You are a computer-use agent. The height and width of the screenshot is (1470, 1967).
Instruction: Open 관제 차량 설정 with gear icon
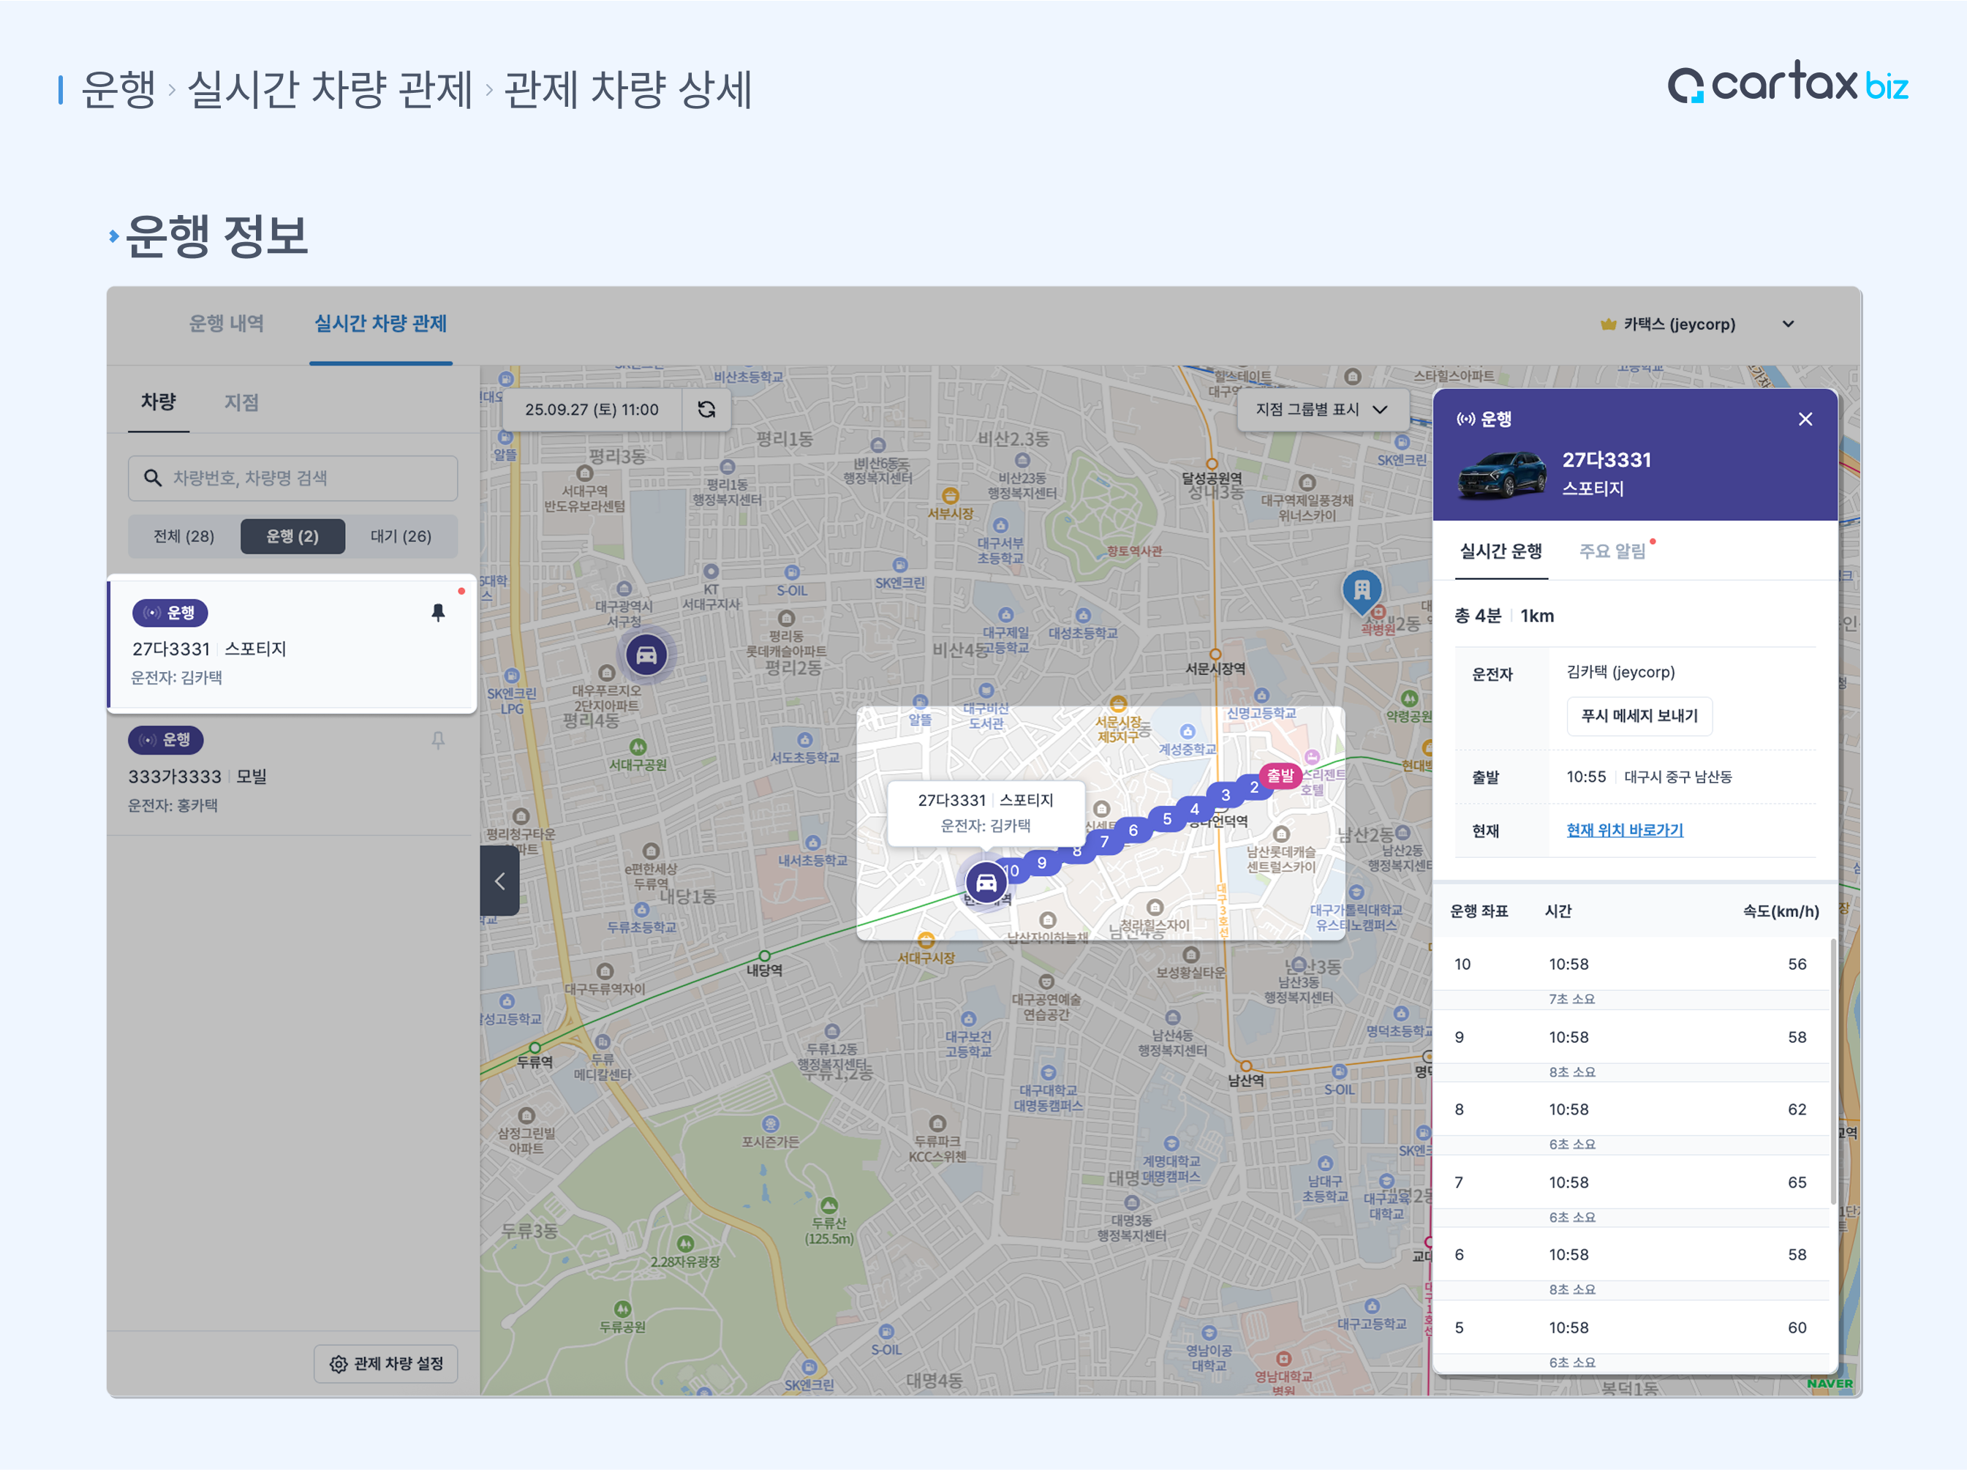[x=386, y=1363]
